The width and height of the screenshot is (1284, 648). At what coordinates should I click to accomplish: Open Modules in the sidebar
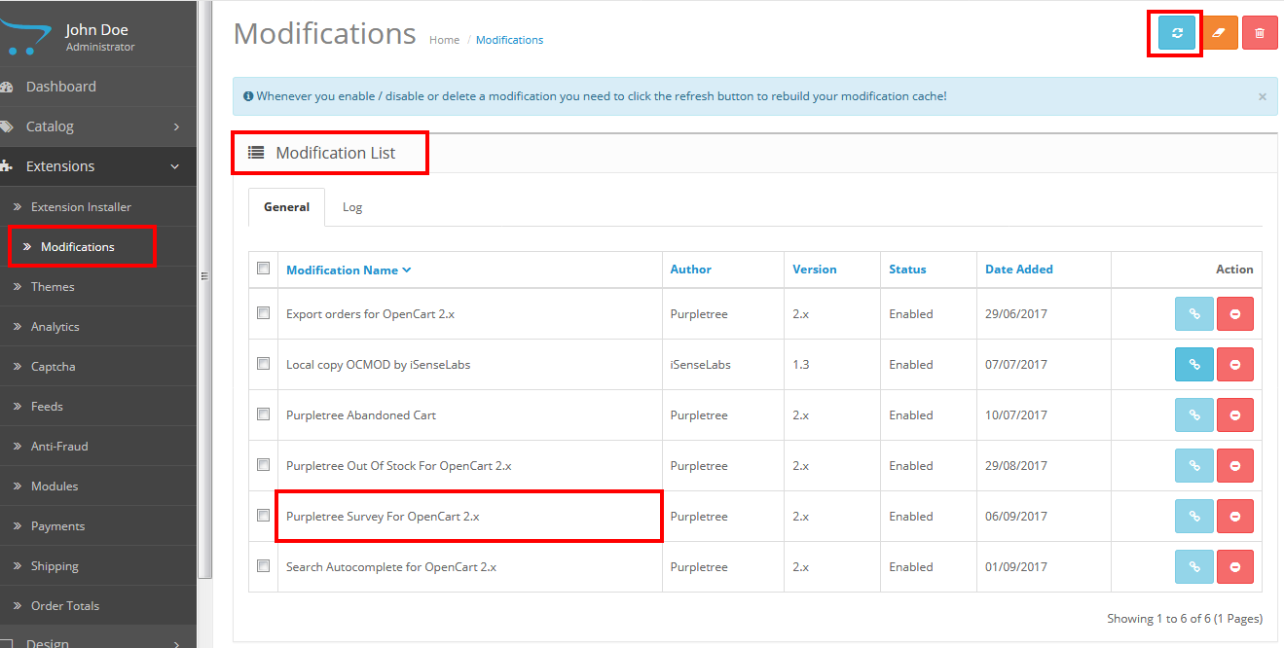tap(98, 486)
